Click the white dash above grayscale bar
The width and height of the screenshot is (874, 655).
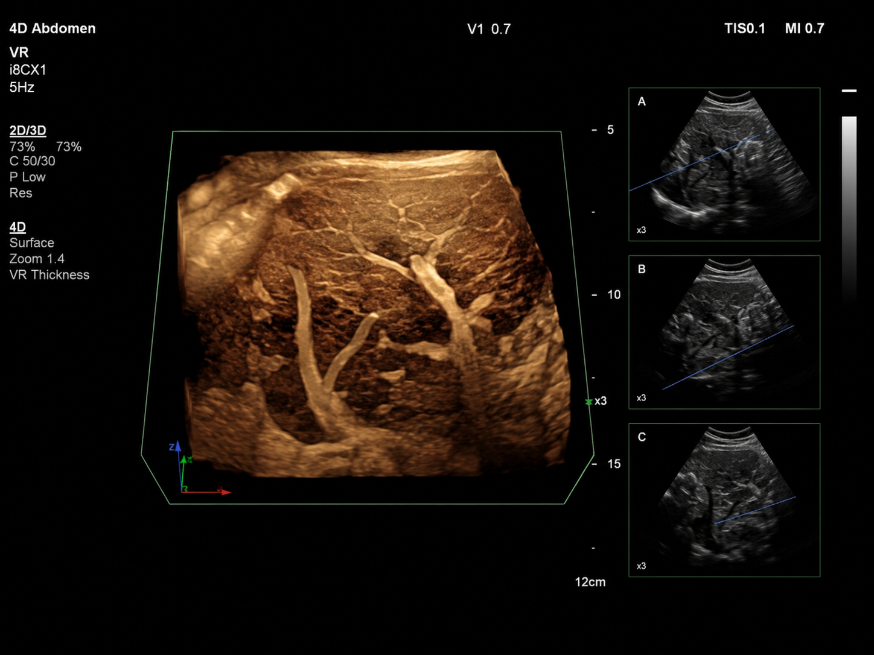(849, 90)
